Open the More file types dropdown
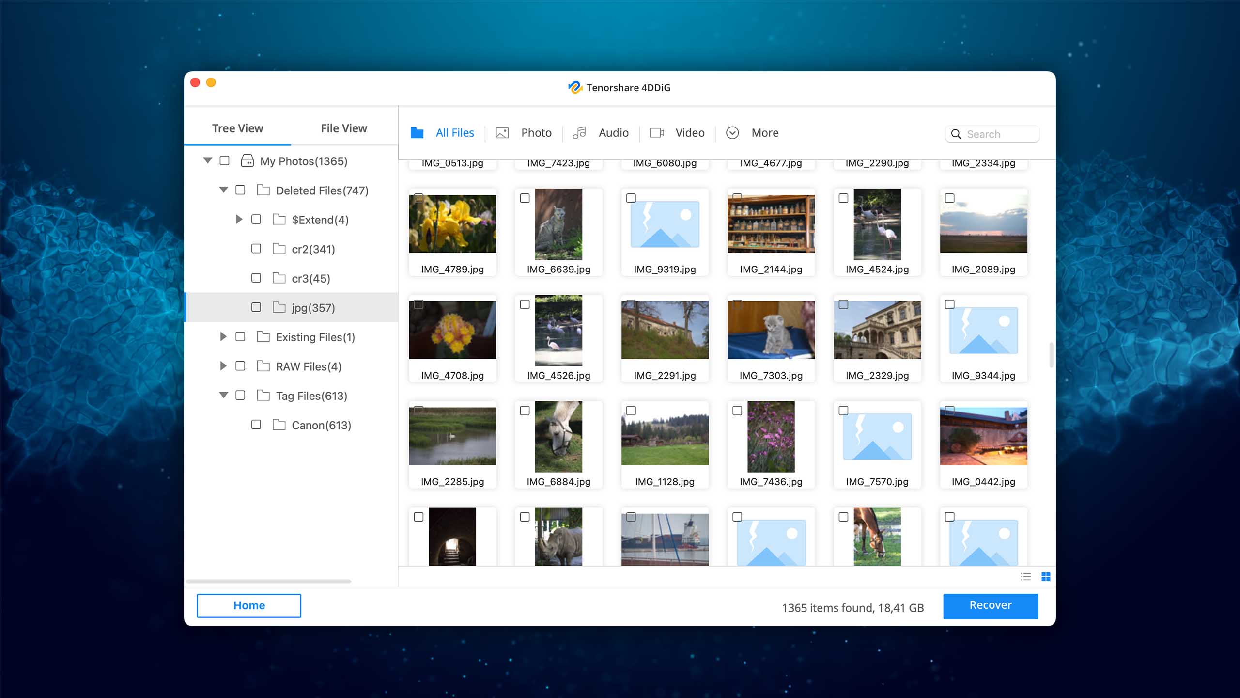Viewport: 1240px width, 698px height. point(752,133)
